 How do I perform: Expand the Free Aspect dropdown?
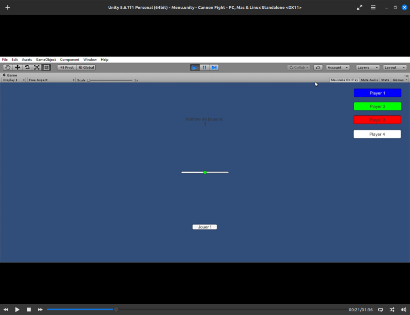pos(51,80)
